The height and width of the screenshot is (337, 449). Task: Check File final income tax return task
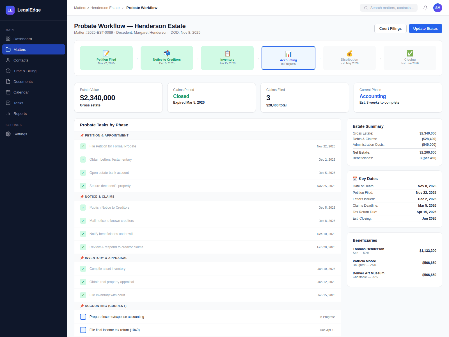click(83, 330)
